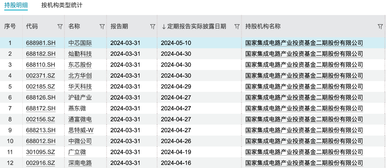Open filter for 报告期 column
This screenshot has height=168, width=386.
pos(152,27)
